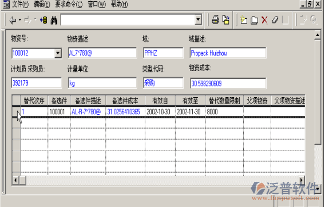Screen dimensions: 325x207
Task: Open the back arrow history dropdown
Action: [x=20, y=20]
